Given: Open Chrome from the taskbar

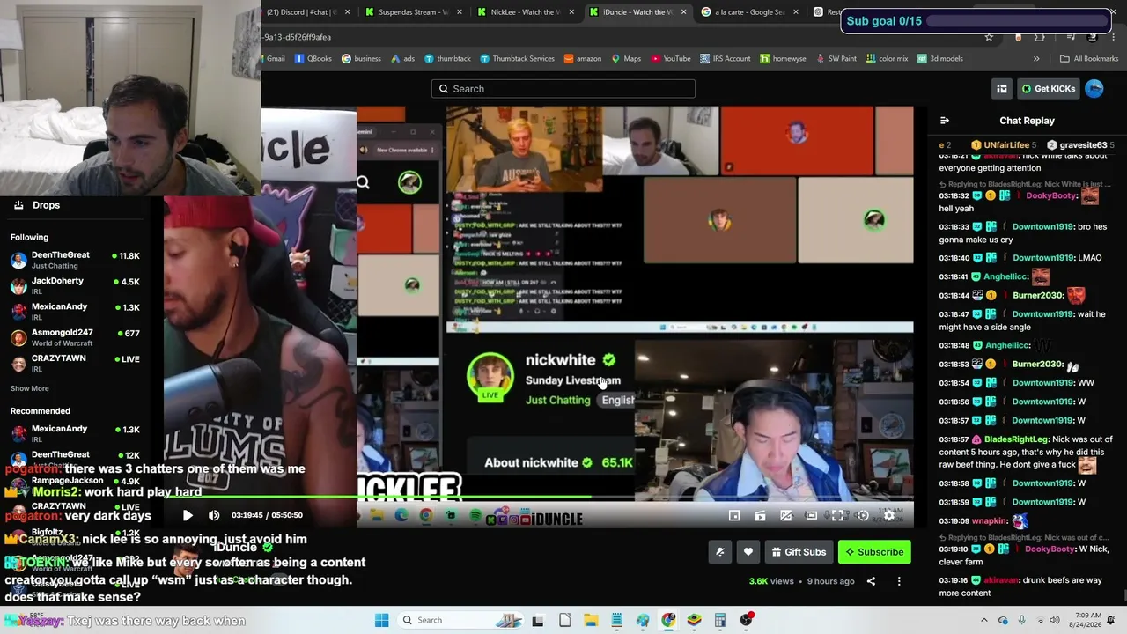Looking at the screenshot, I should point(668,620).
